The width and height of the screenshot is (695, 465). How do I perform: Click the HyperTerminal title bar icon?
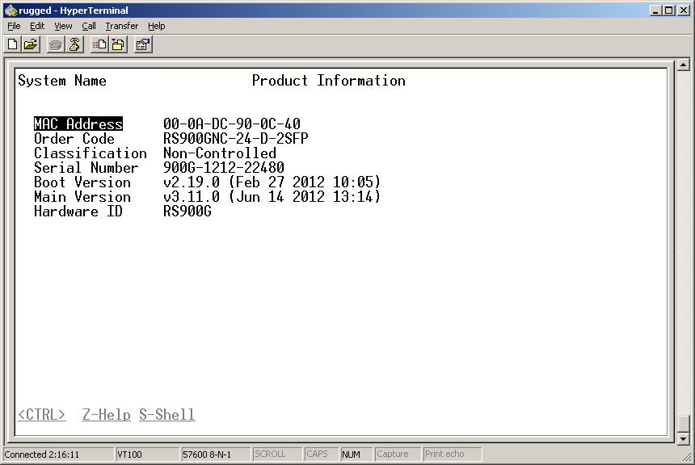(11, 10)
